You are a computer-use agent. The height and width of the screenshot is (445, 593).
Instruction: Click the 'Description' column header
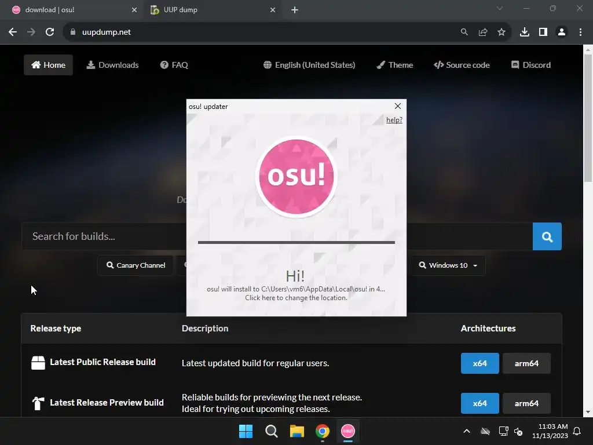205,329
